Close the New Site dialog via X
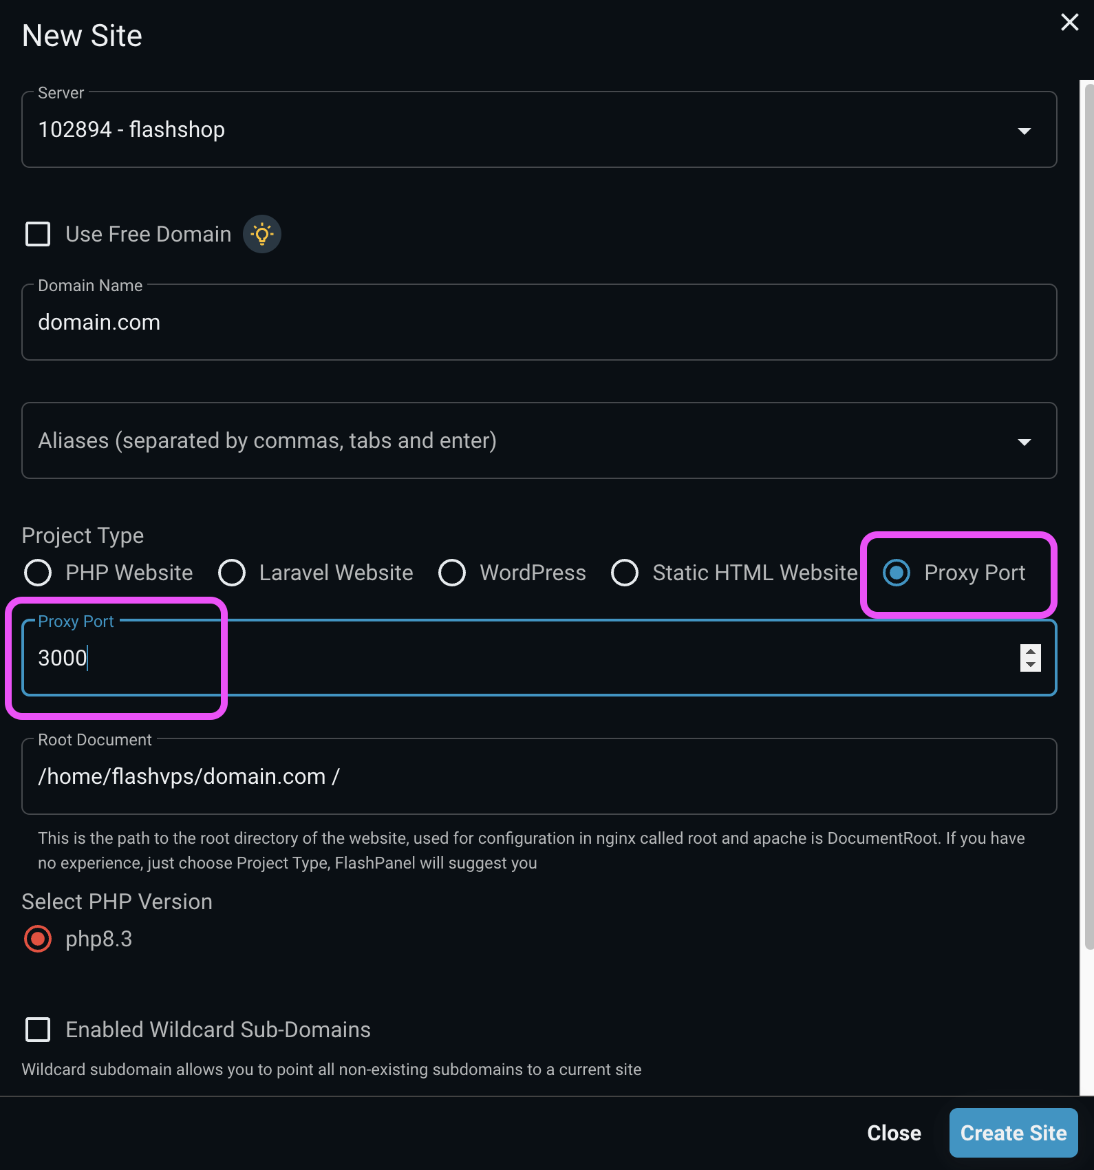Viewport: 1094px width, 1170px height. (1069, 22)
